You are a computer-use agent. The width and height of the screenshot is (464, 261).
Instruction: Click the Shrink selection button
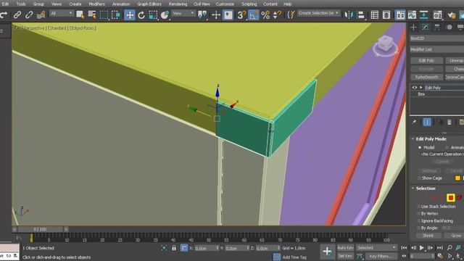[x=428, y=236]
